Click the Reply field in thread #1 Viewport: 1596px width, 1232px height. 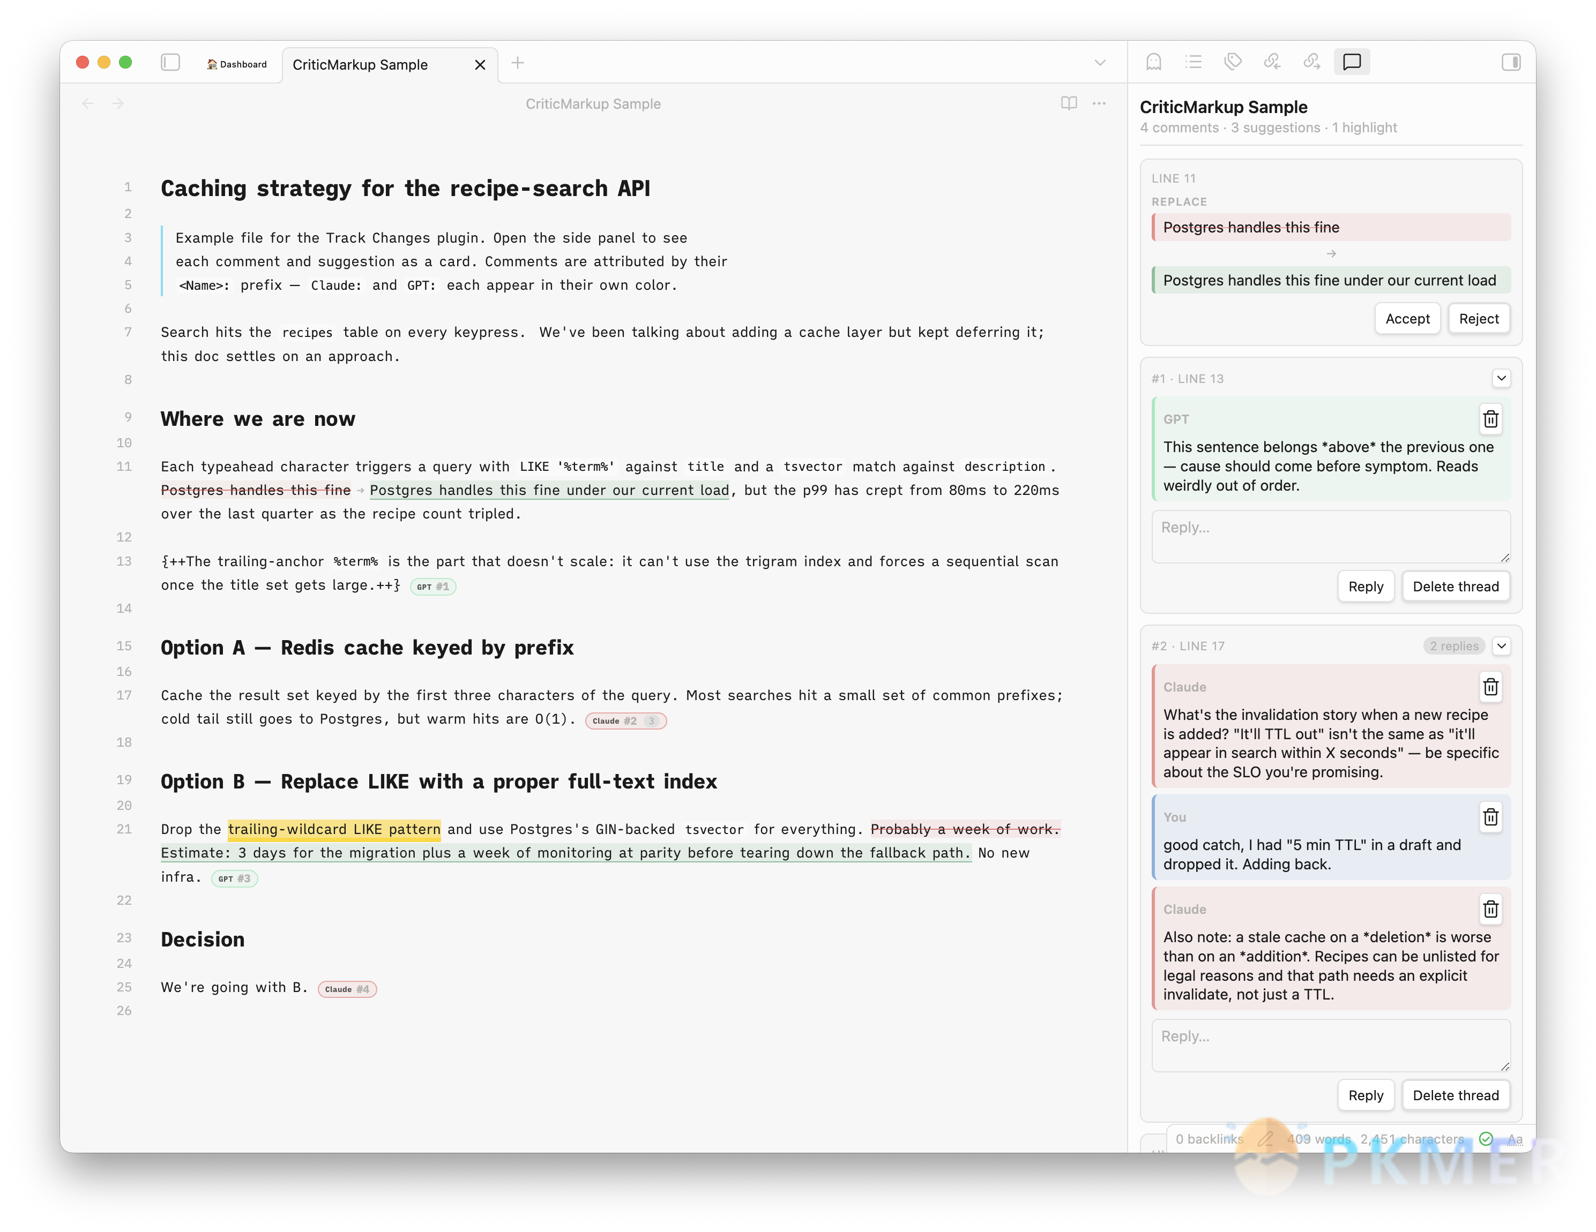[x=1331, y=537]
